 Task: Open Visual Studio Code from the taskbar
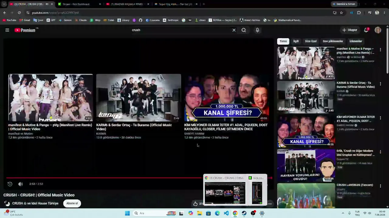(226, 213)
